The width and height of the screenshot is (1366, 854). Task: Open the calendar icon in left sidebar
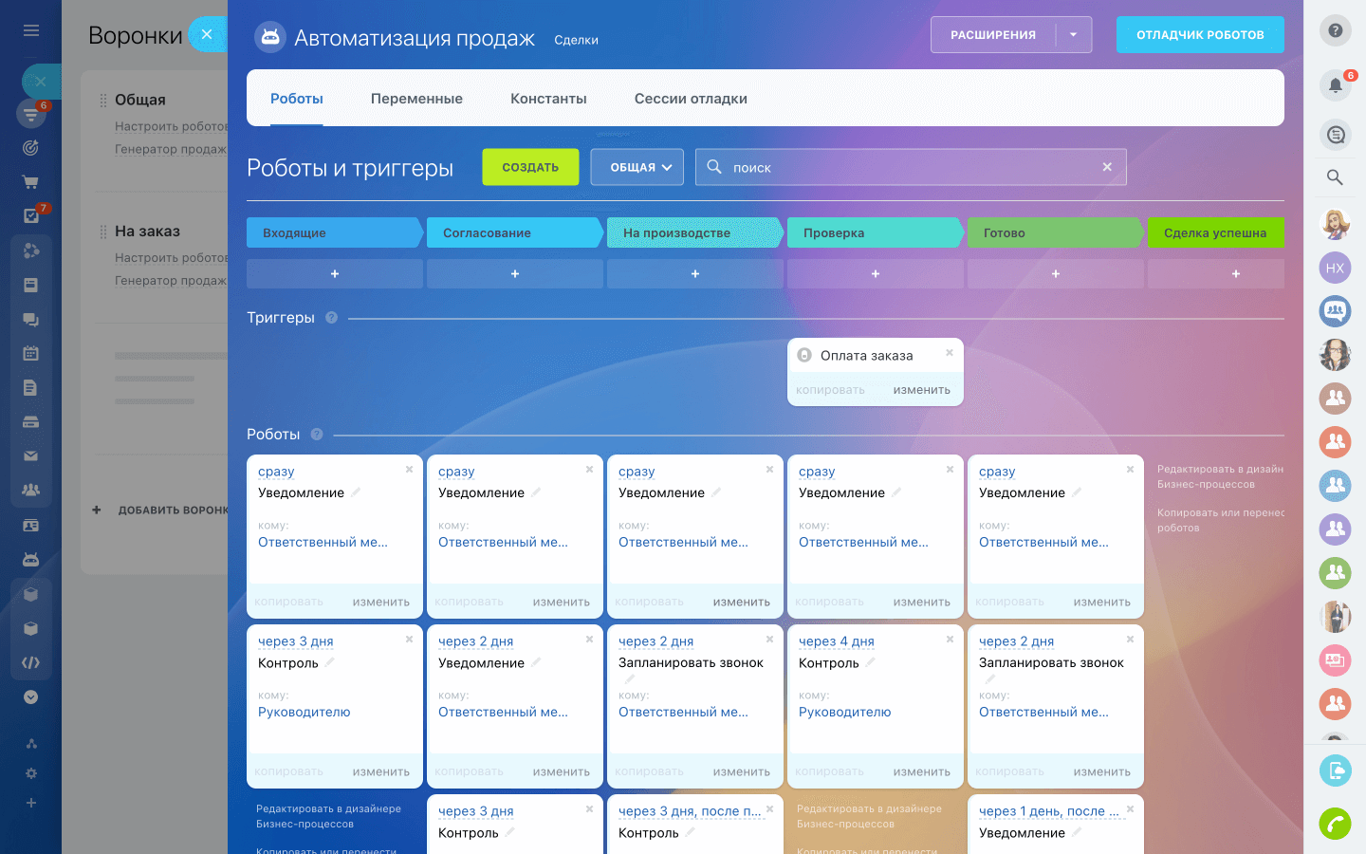pos(30,353)
